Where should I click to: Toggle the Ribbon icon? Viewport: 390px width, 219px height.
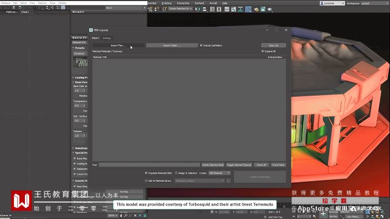click(226, 9)
